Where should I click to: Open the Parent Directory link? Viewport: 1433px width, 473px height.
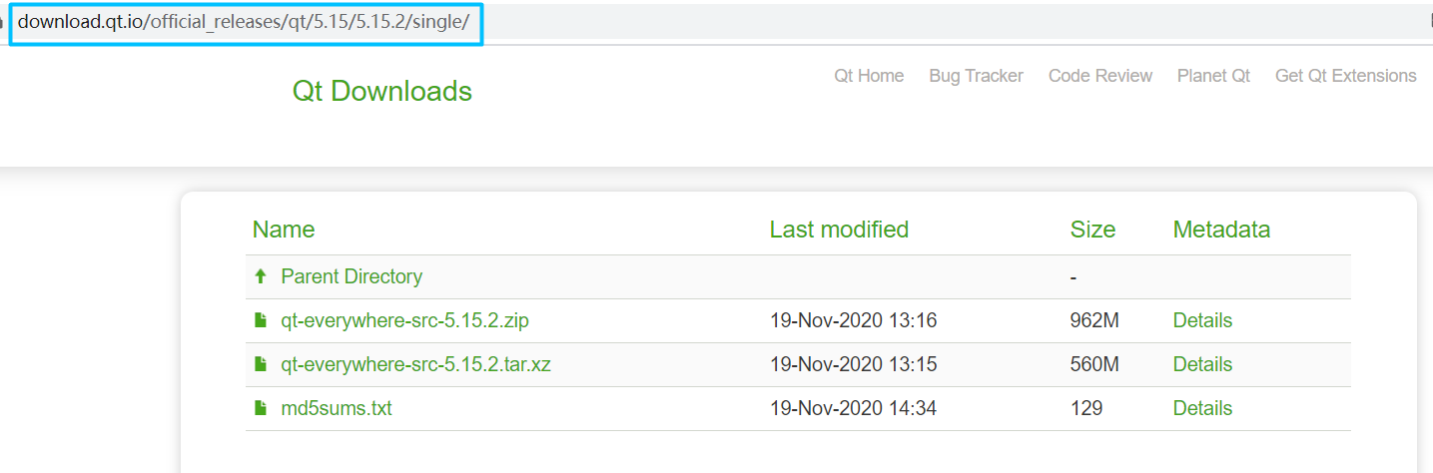(352, 276)
